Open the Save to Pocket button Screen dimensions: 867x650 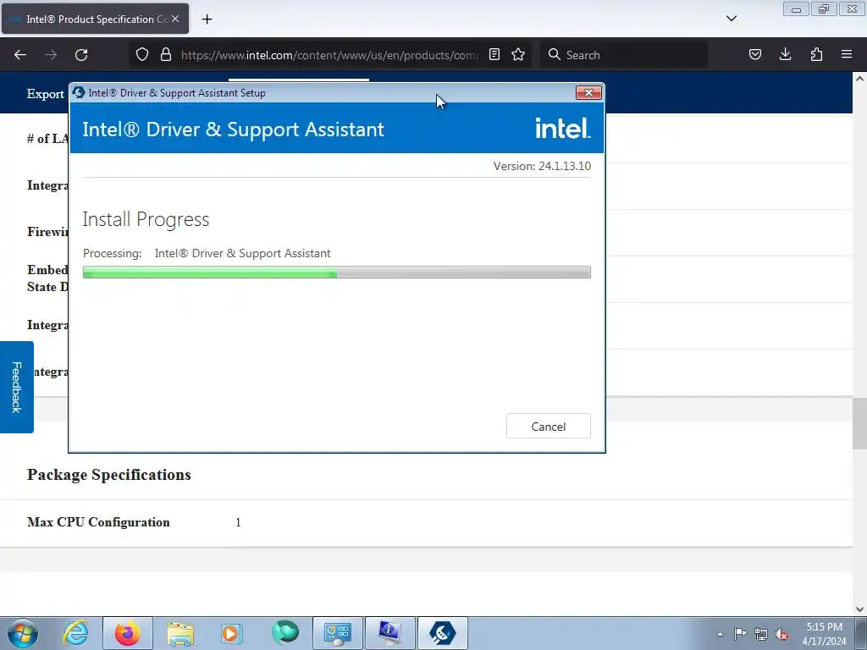[x=754, y=55]
